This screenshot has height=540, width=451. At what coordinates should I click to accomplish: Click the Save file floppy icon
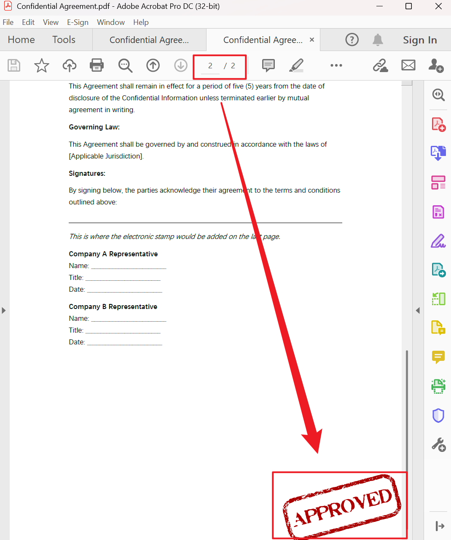(x=14, y=65)
